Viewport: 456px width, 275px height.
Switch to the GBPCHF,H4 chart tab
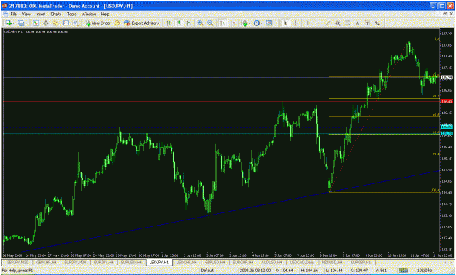coord(47,262)
